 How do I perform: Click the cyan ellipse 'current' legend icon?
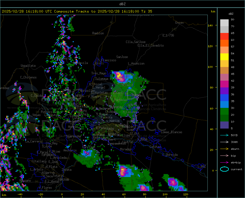pos(224,169)
